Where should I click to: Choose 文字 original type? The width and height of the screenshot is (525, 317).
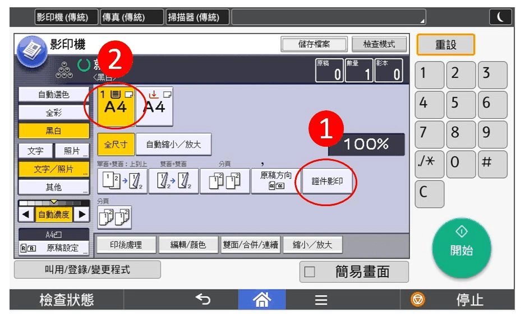point(35,151)
